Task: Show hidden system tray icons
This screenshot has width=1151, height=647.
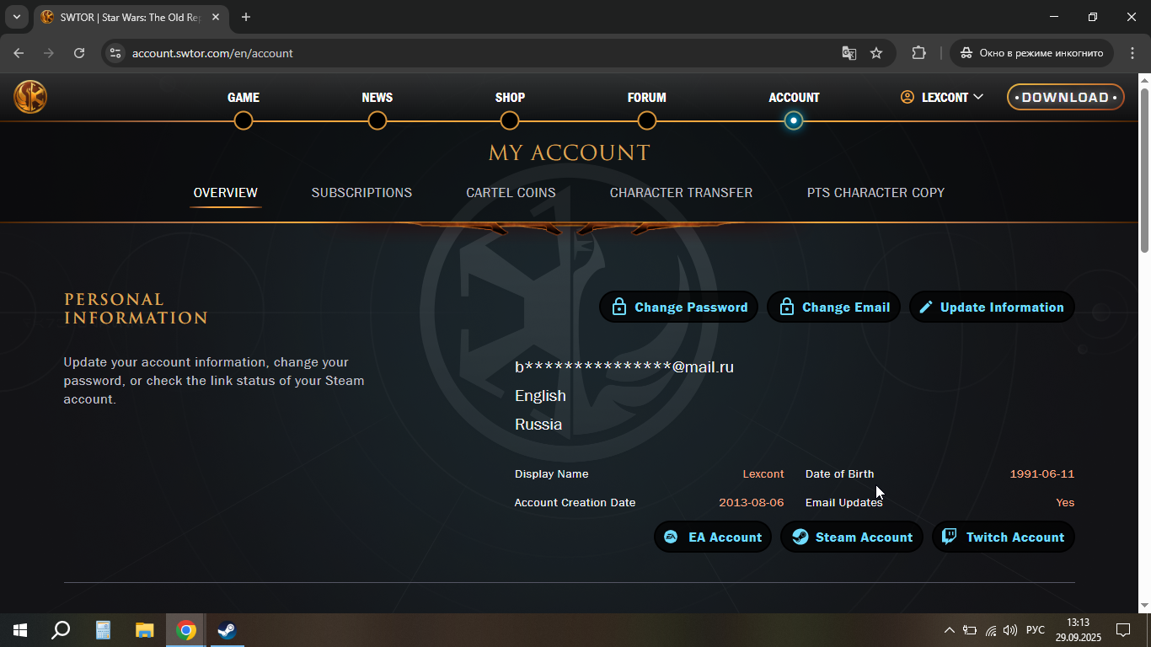Action: click(x=950, y=630)
